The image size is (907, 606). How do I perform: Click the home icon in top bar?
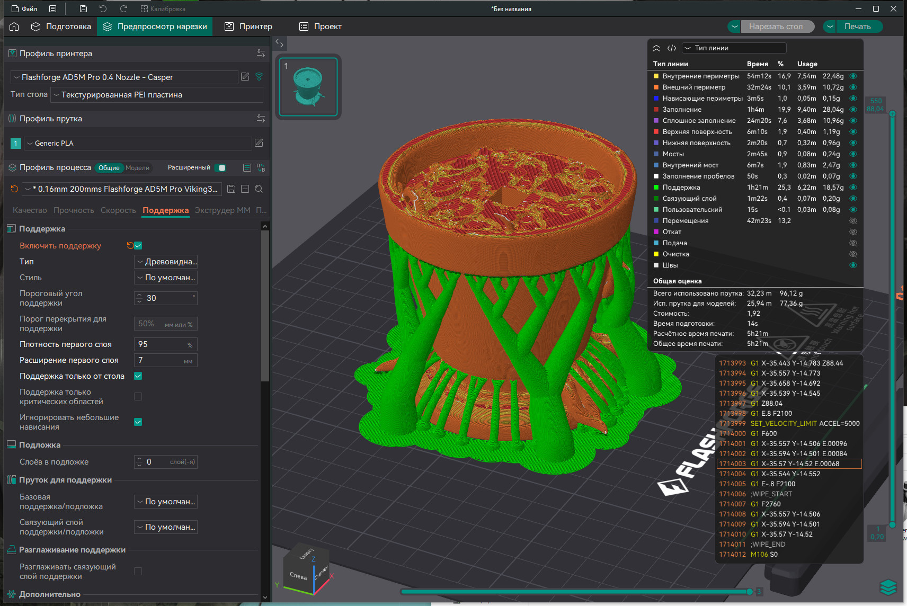[14, 26]
